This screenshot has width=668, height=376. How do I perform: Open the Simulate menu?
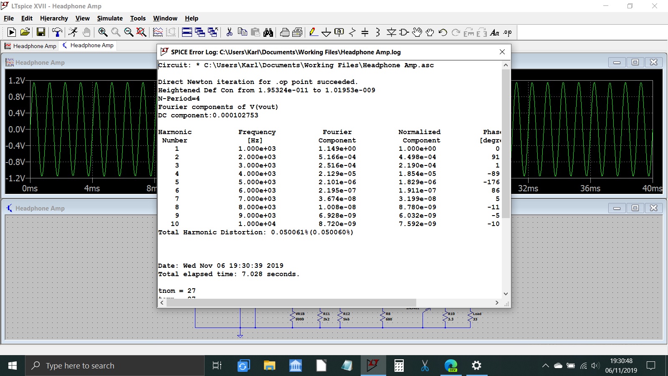coord(110,18)
